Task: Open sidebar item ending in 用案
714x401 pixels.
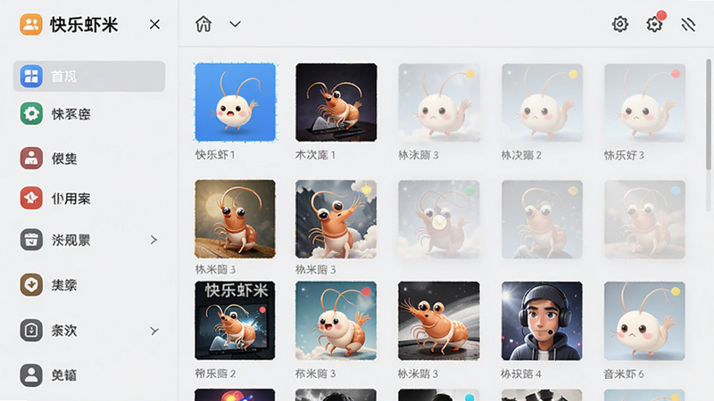Action: click(x=71, y=199)
